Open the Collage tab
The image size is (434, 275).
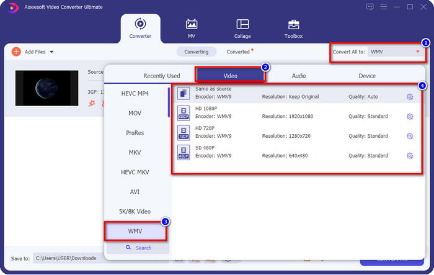[x=242, y=29]
